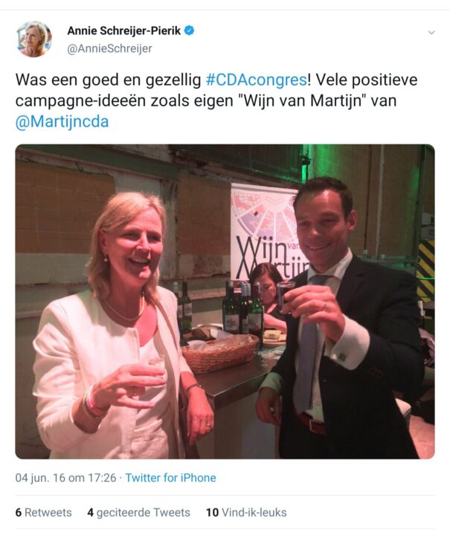The image size is (450, 536).
Task: Open Annie Schreijer-Pierik's profile avatar
Action: 34,39
